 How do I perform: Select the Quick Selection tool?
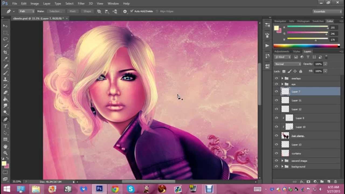pyautogui.click(x=5, y=46)
